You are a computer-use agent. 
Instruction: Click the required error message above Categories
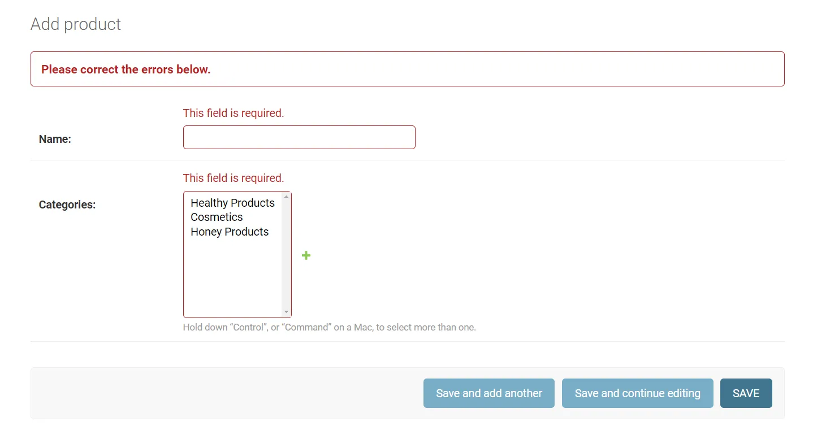(x=233, y=178)
